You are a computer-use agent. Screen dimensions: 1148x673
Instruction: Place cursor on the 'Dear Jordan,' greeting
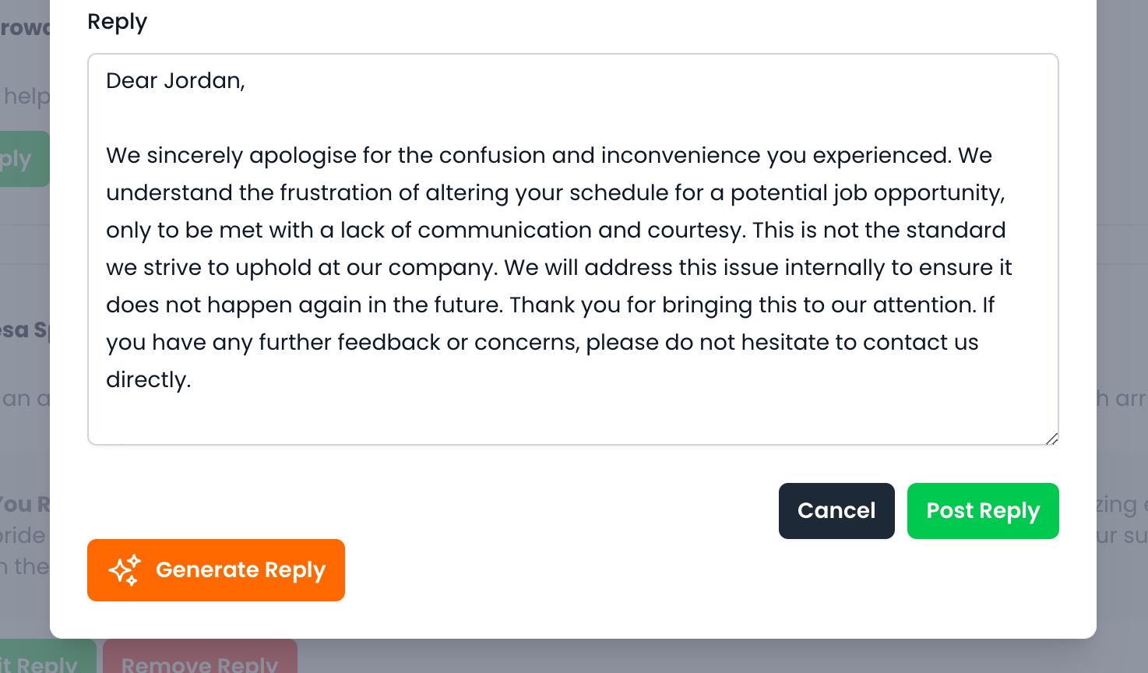(x=175, y=81)
